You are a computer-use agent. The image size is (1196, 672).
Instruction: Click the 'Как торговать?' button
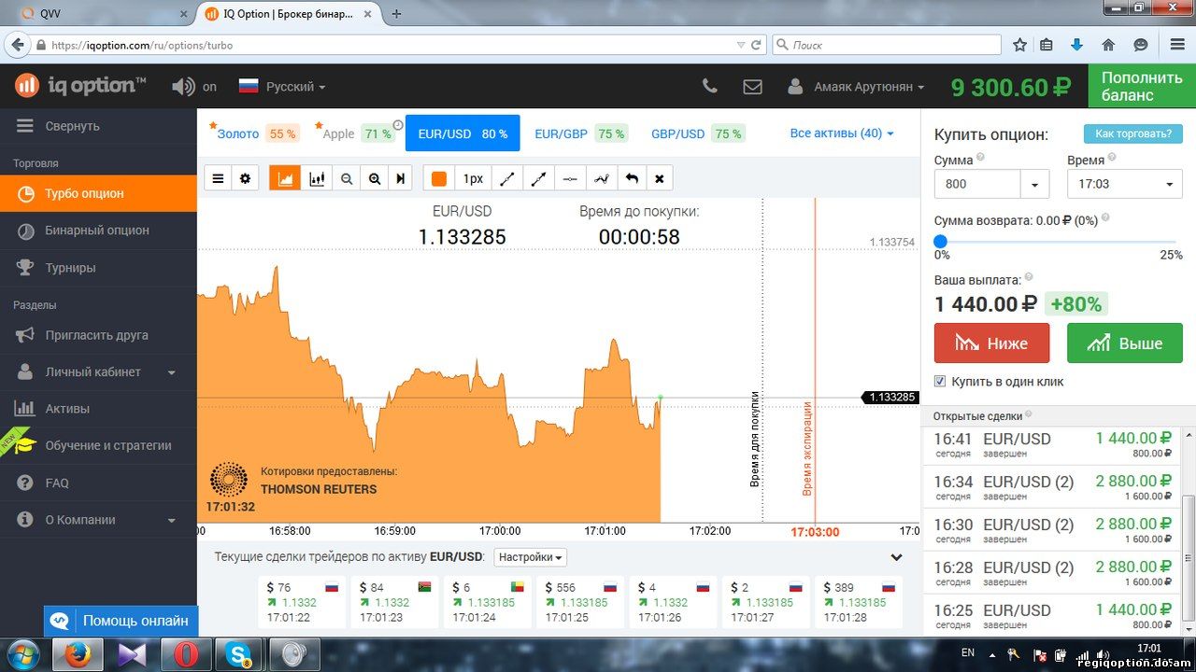(x=1133, y=133)
